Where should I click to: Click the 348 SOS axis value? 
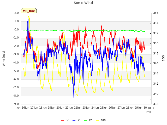coord(156,53)
